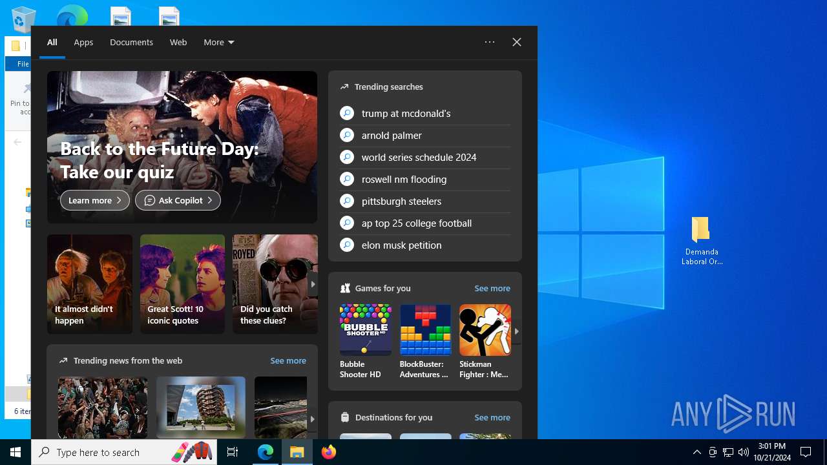Open the notification center icon
827x465 pixels.
tap(806, 452)
